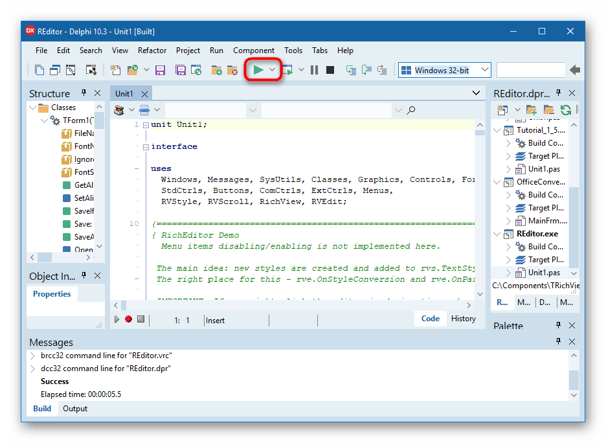Select MainFrm under OfficeConverter project
Screen dimensions: 606x443
(x=547, y=221)
